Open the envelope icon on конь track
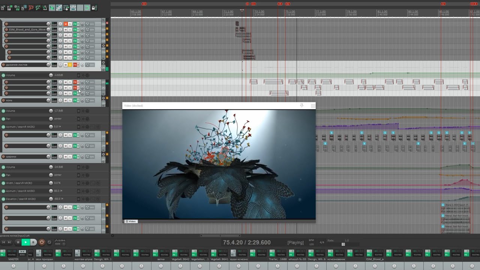 point(87,100)
